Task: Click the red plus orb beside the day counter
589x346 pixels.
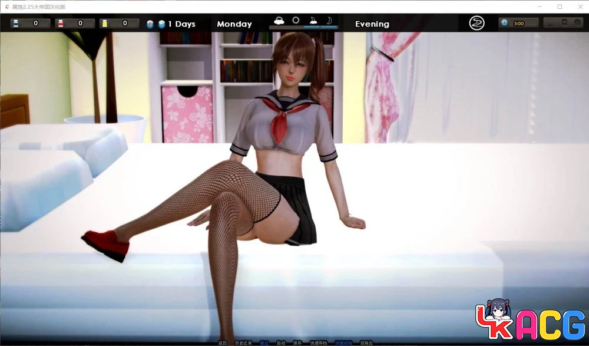Action: 150,24
